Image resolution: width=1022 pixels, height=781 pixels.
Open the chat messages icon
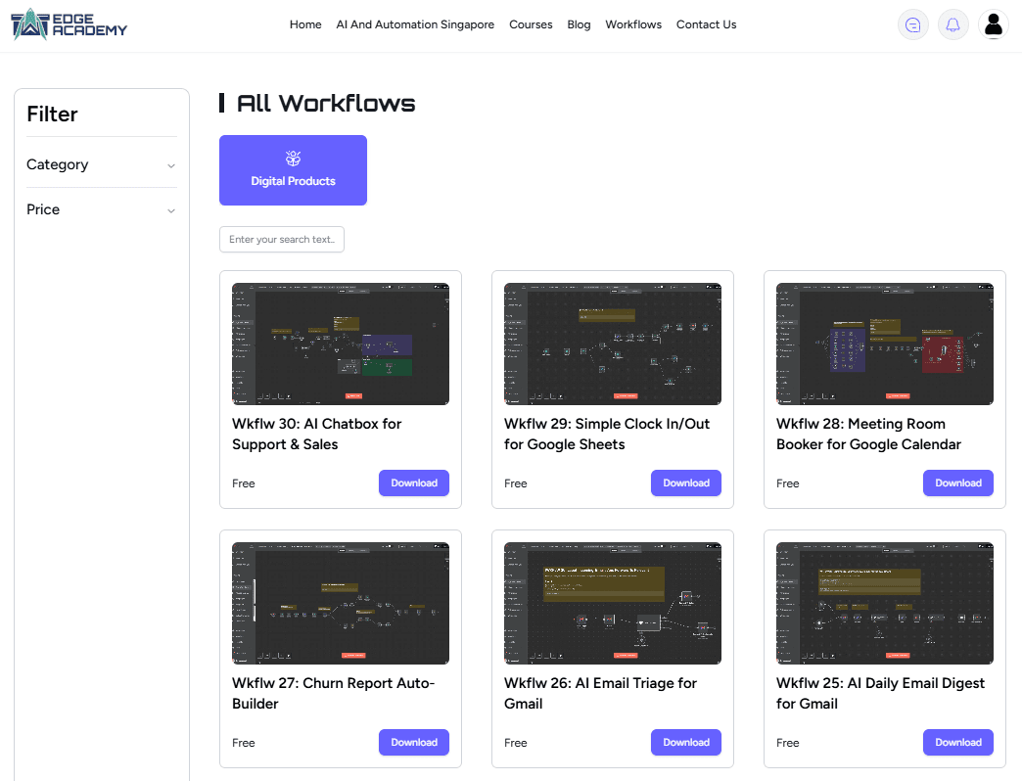pos(912,25)
